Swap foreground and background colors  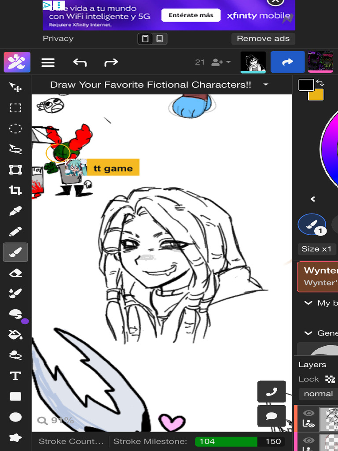[320, 83]
